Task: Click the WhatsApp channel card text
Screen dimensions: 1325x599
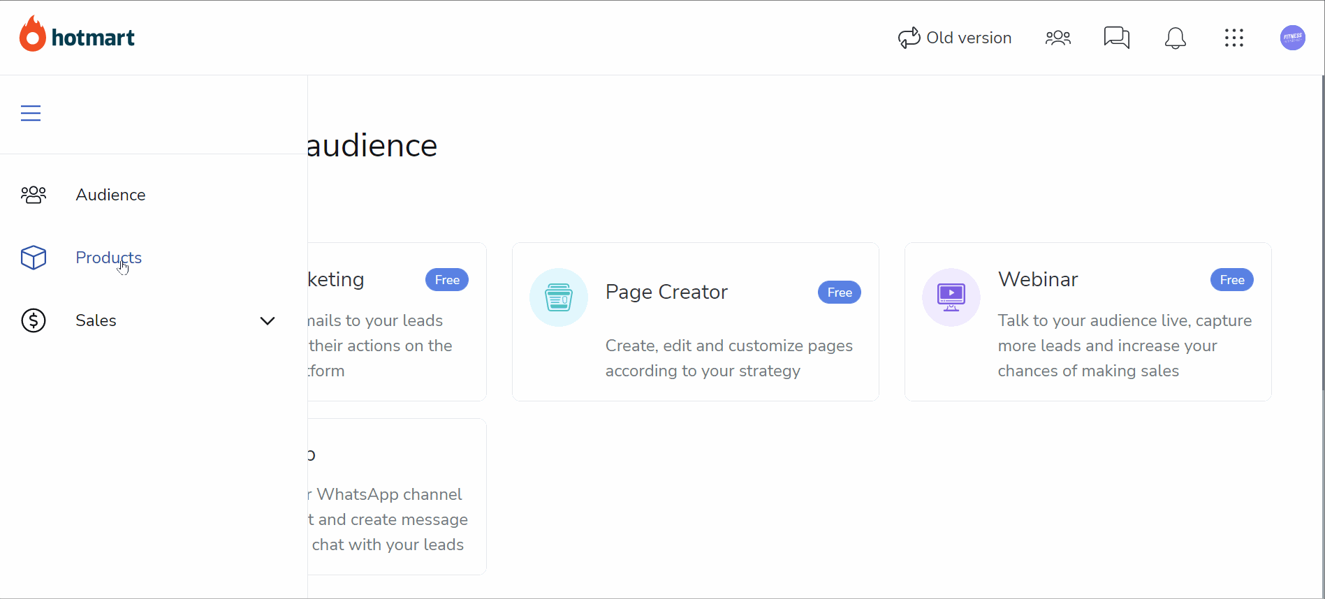Action: tap(388, 519)
